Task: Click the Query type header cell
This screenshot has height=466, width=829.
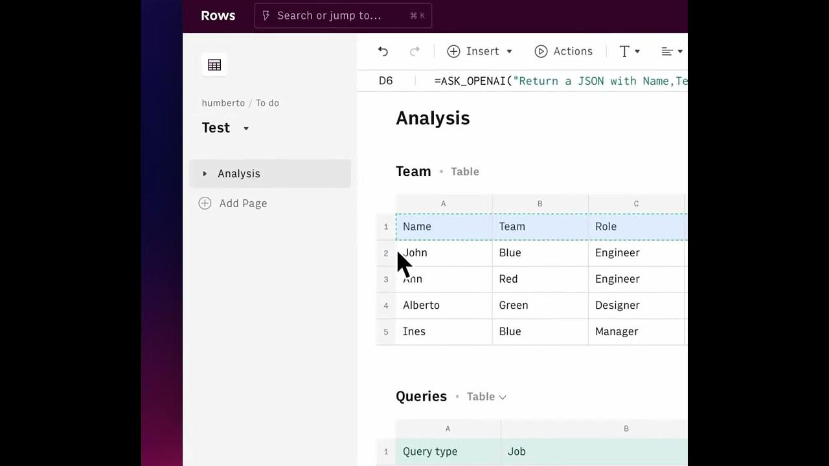Action: [x=430, y=452]
